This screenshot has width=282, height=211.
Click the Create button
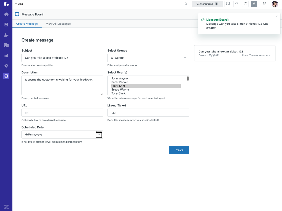tap(179, 150)
